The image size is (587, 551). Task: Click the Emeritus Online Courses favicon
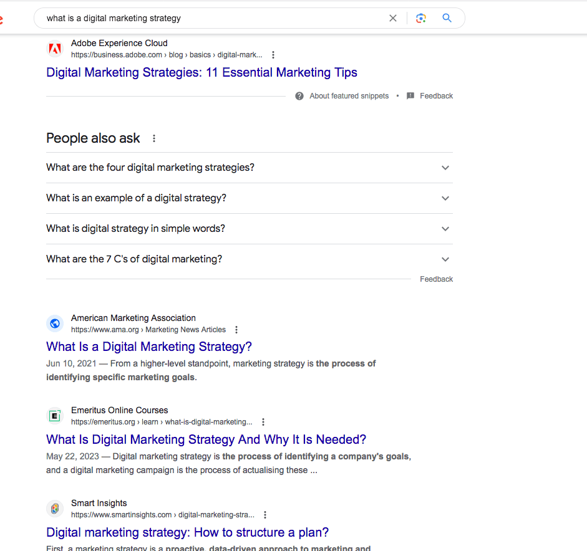55,416
